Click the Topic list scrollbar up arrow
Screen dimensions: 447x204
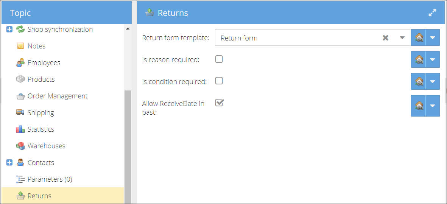point(128,29)
